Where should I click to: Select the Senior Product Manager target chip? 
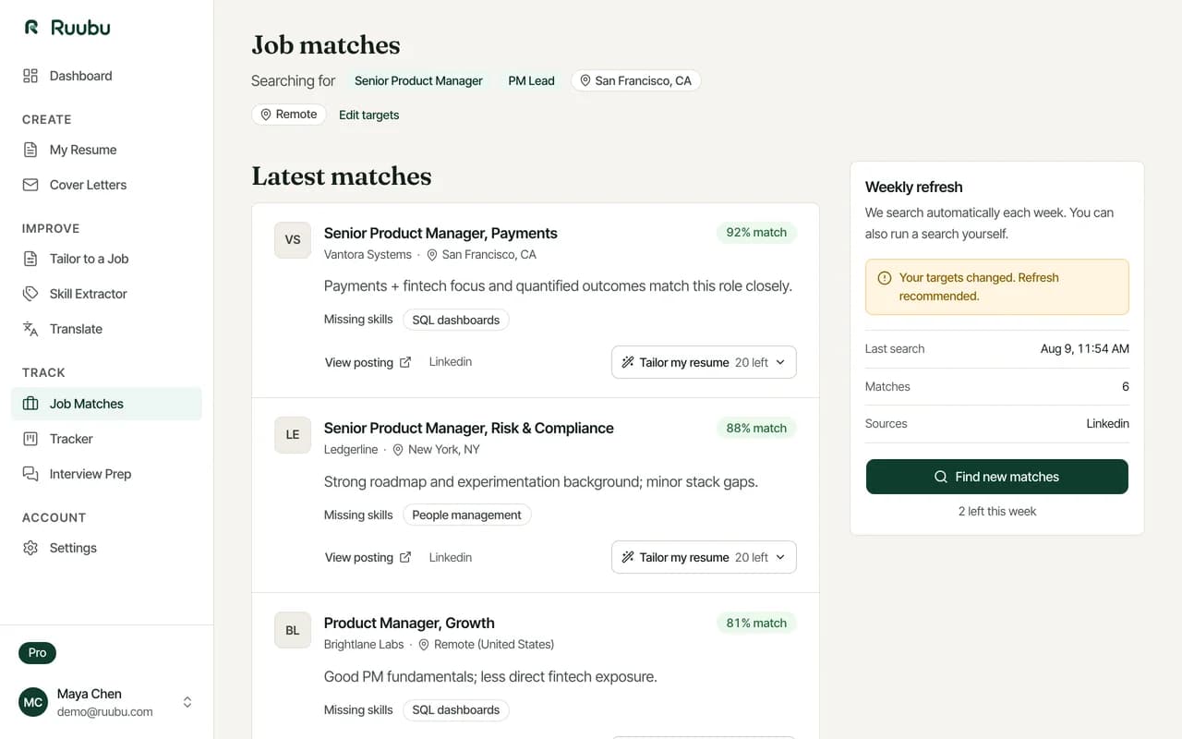(418, 80)
